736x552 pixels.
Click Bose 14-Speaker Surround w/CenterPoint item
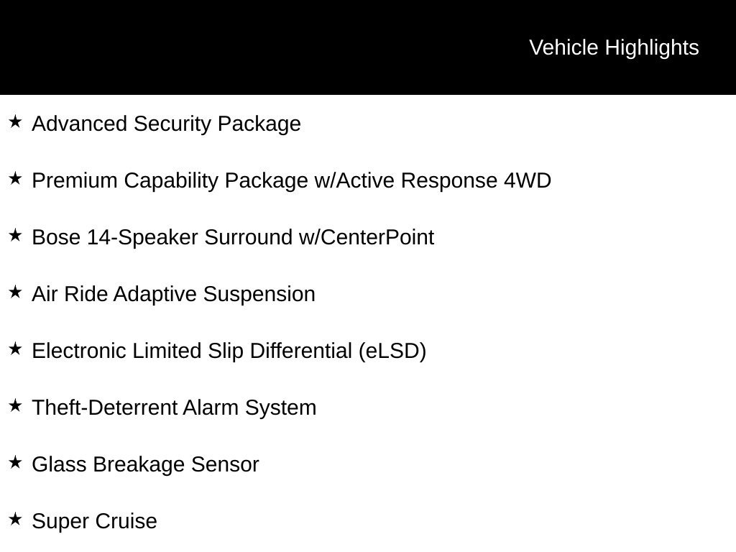(x=233, y=237)
